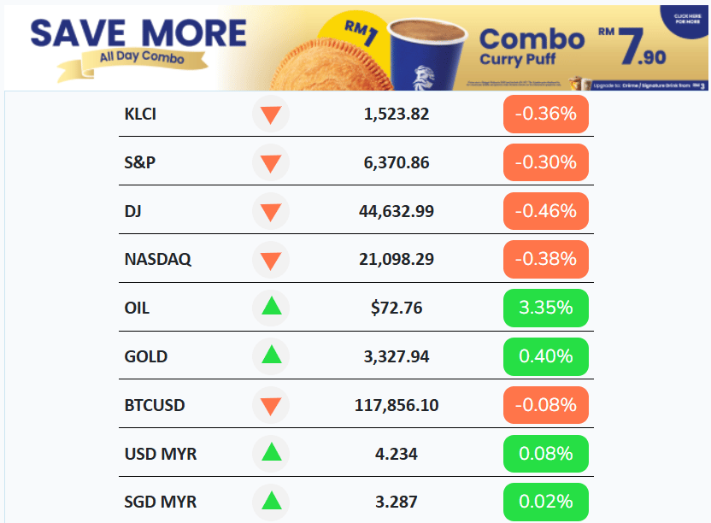Select the OIL 3.35% change badge
This screenshot has height=523, width=711.
(545, 308)
